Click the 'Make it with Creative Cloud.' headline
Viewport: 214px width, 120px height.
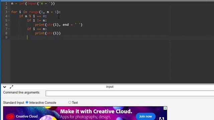click(x=96, y=111)
